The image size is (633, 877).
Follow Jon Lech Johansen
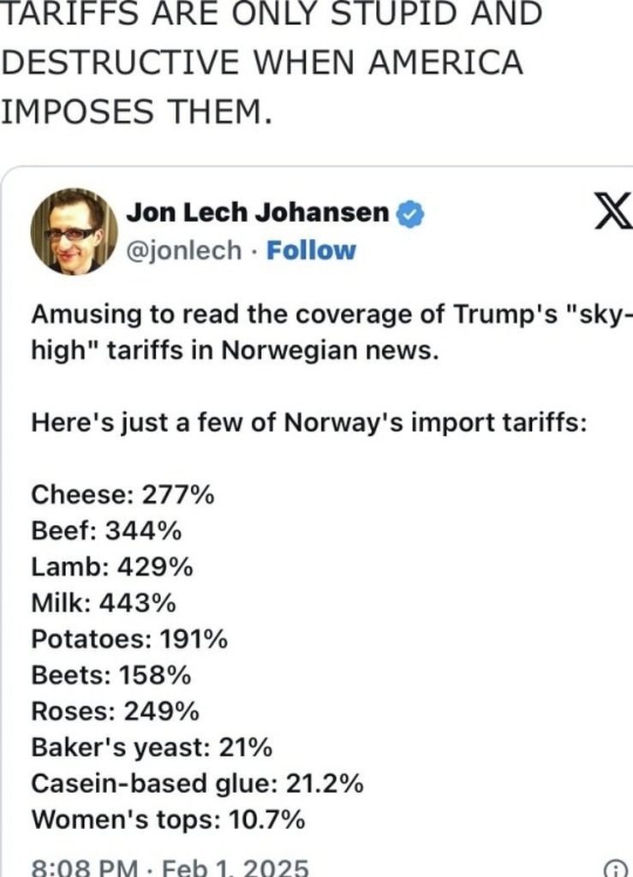(311, 251)
